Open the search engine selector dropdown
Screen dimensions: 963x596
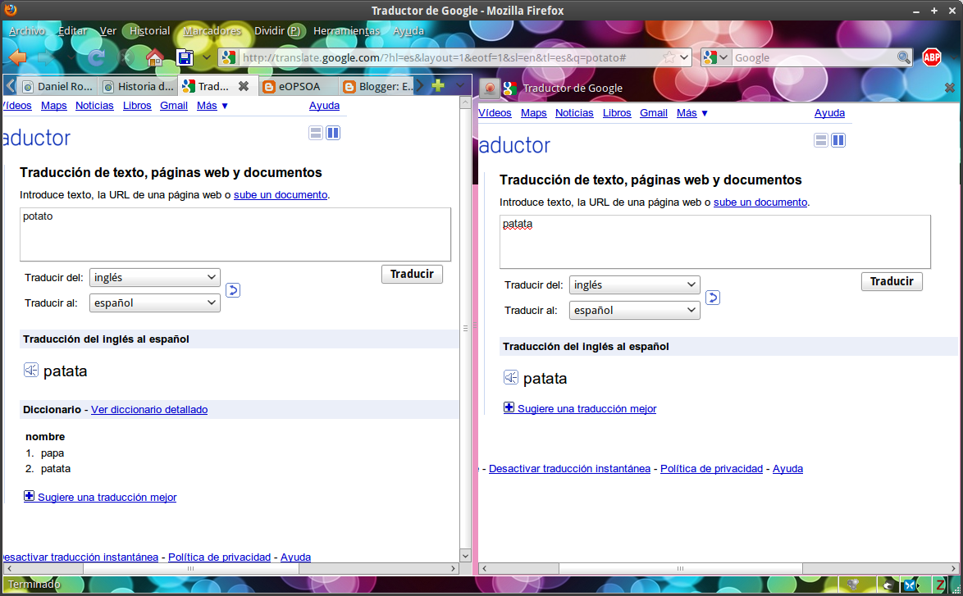tap(716, 57)
